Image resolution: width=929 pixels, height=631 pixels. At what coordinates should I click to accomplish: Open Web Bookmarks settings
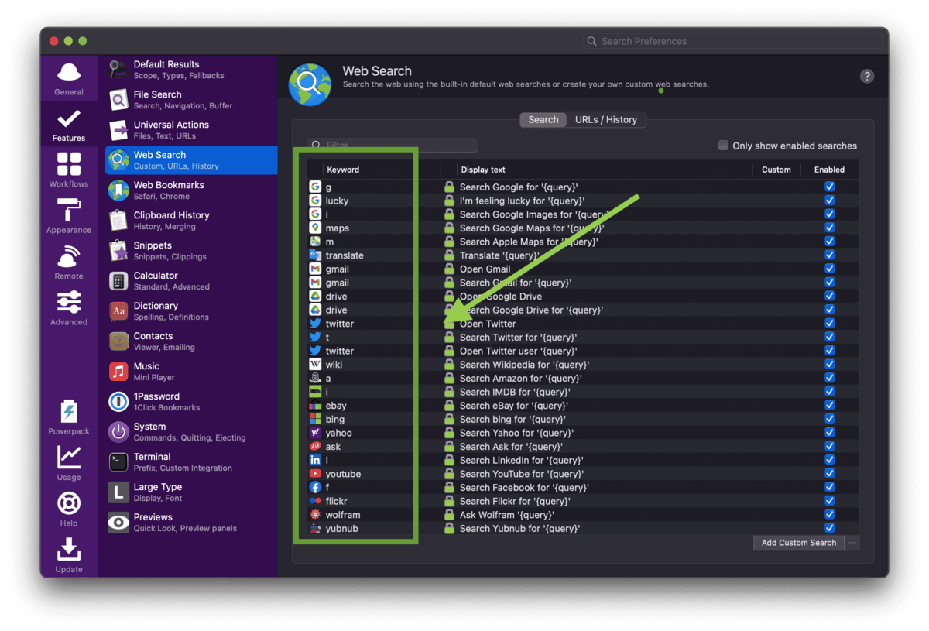191,190
